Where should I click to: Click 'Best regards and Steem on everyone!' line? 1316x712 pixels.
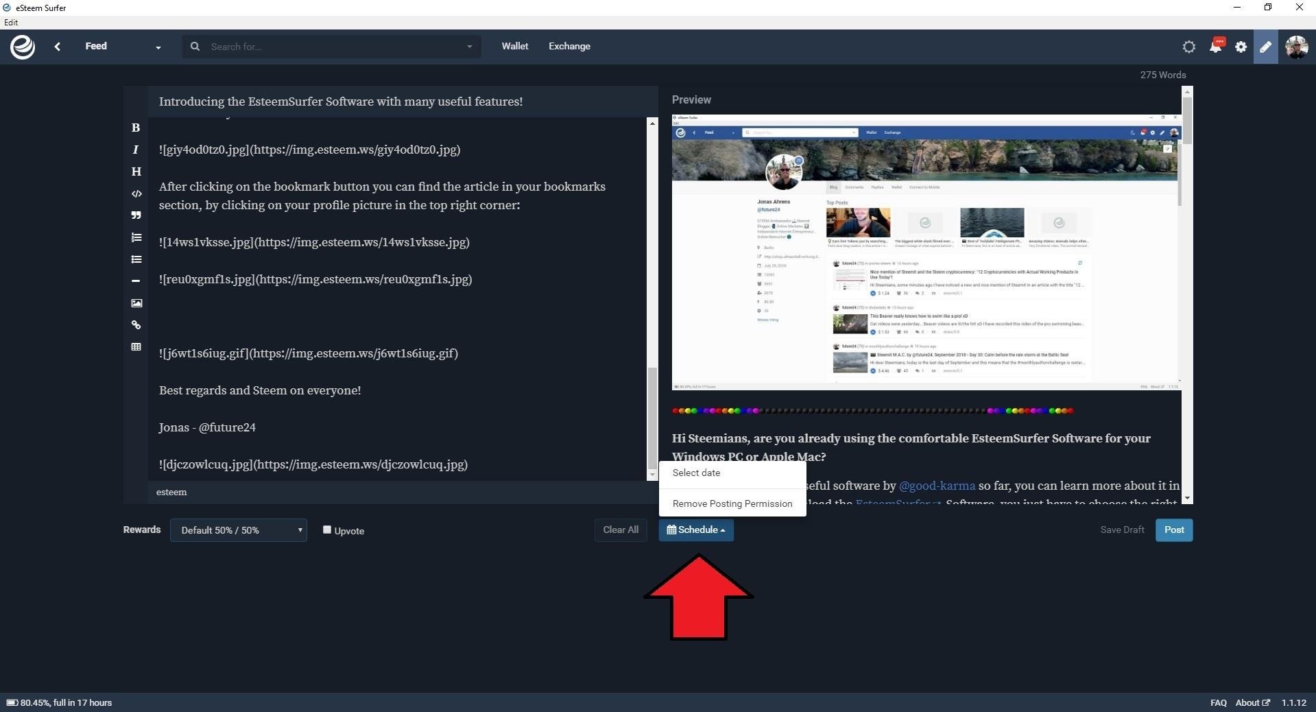(x=260, y=390)
